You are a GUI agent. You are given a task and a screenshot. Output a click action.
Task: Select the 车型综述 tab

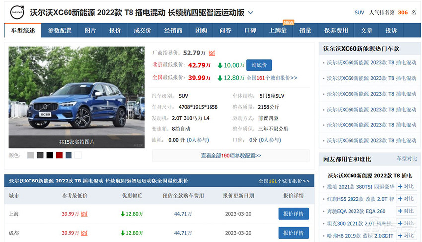(23, 30)
